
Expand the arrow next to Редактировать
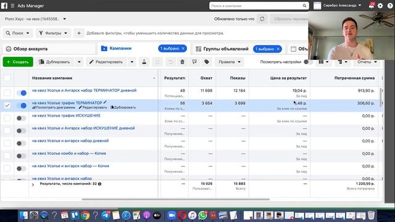[x=131, y=62]
